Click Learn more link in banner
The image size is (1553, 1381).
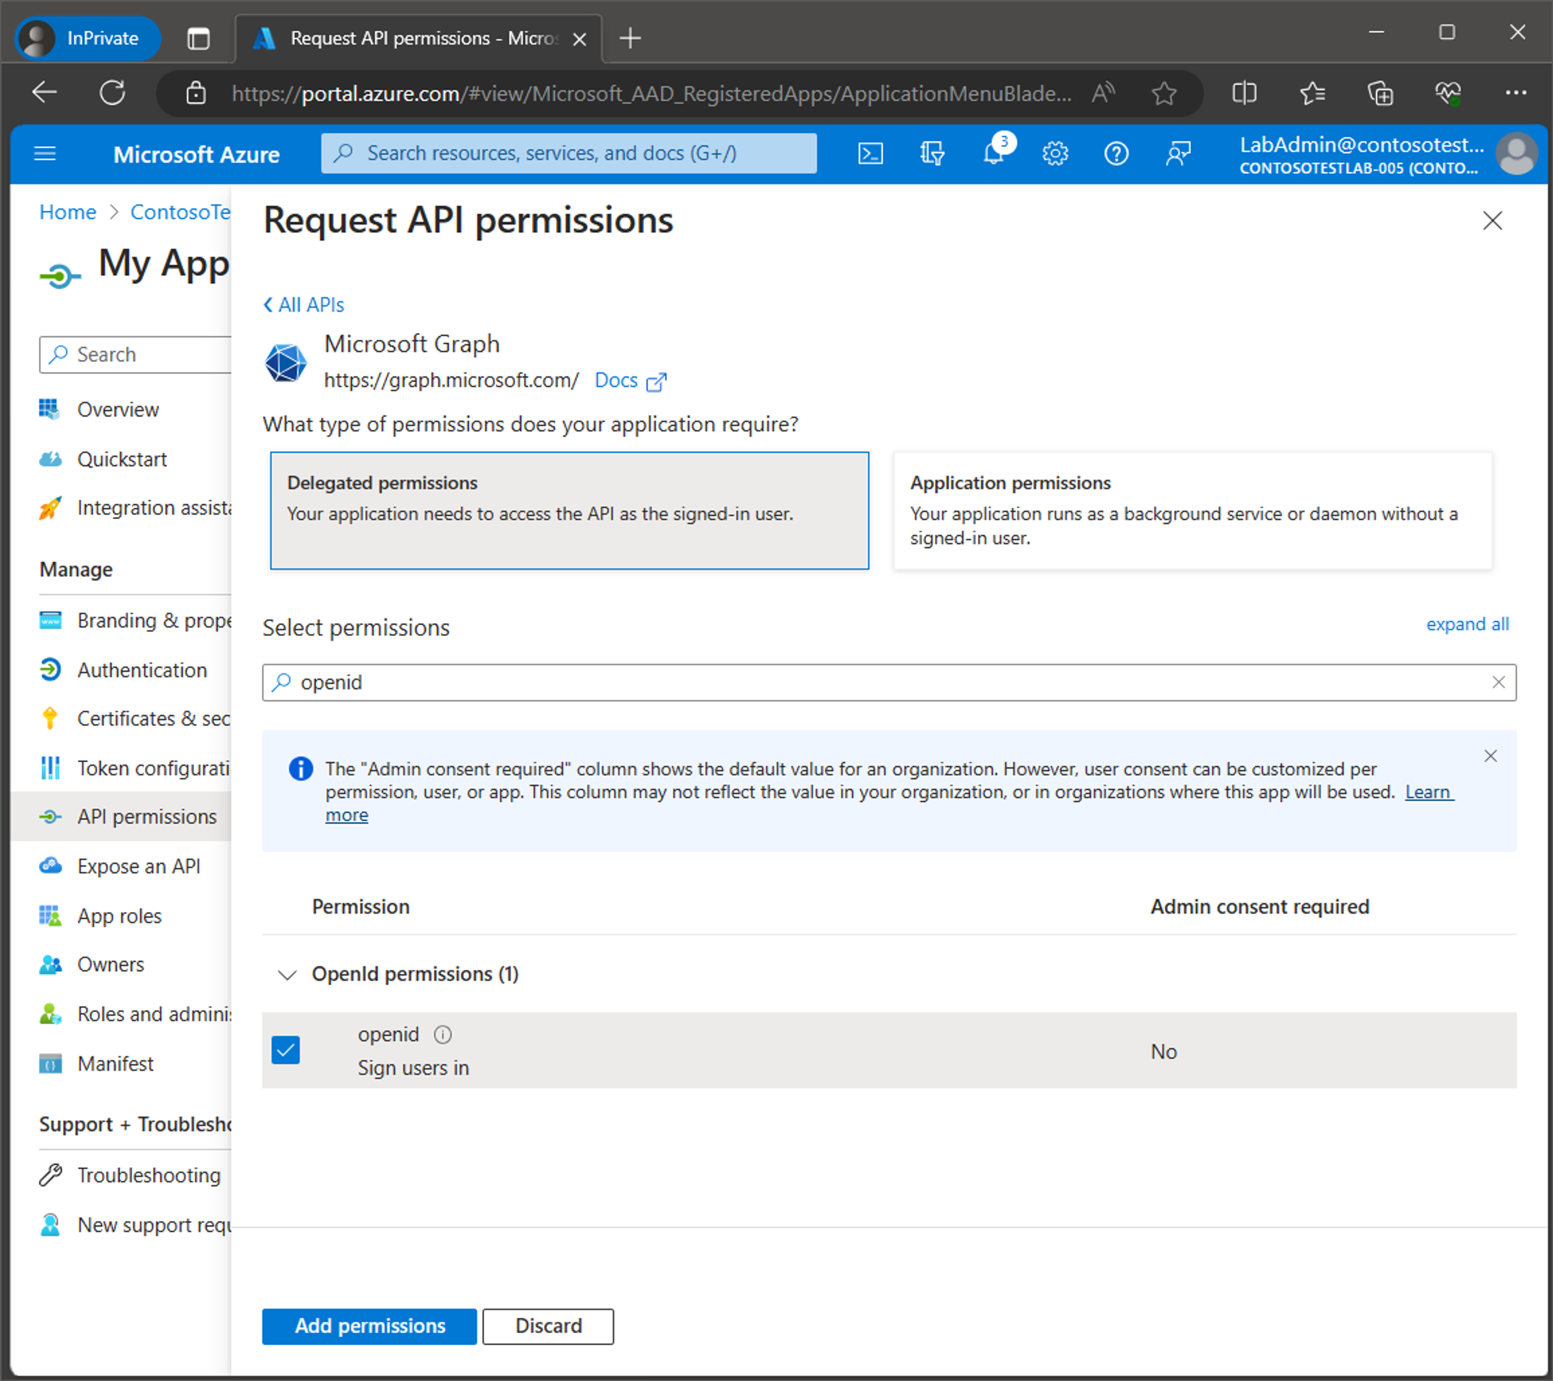point(1428,792)
